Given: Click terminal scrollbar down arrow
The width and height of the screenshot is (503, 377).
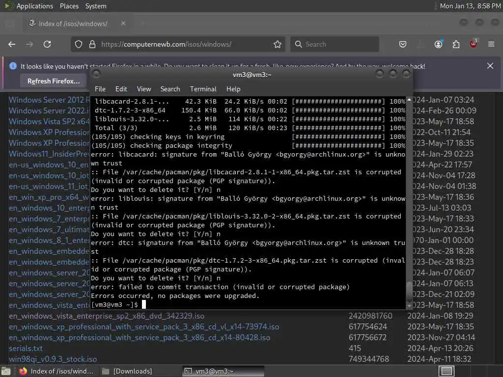Looking at the screenshot, I should (x=409, y=306).
